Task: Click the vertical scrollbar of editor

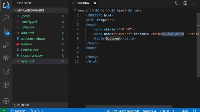Action: click(x=198, y=45)
